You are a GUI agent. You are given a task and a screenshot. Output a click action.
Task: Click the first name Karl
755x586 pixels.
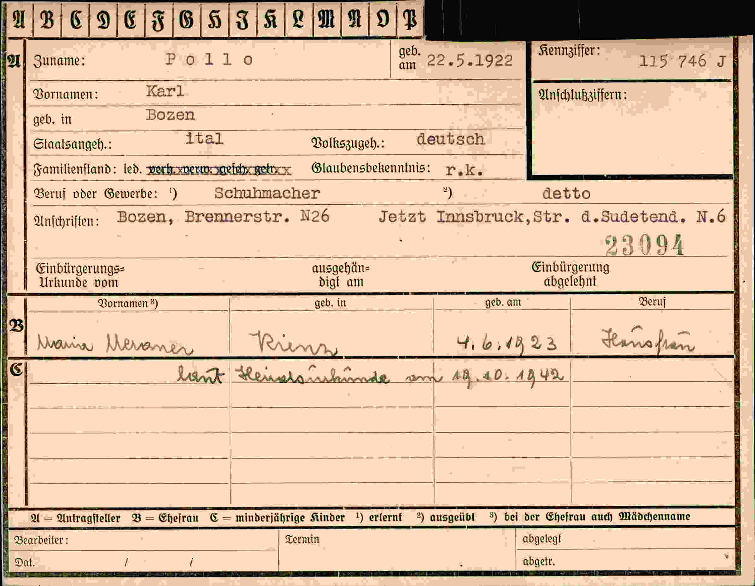[165, 91]
